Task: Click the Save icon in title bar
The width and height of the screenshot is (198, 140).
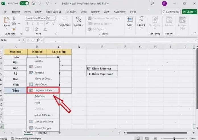Action: coord(33,3)
